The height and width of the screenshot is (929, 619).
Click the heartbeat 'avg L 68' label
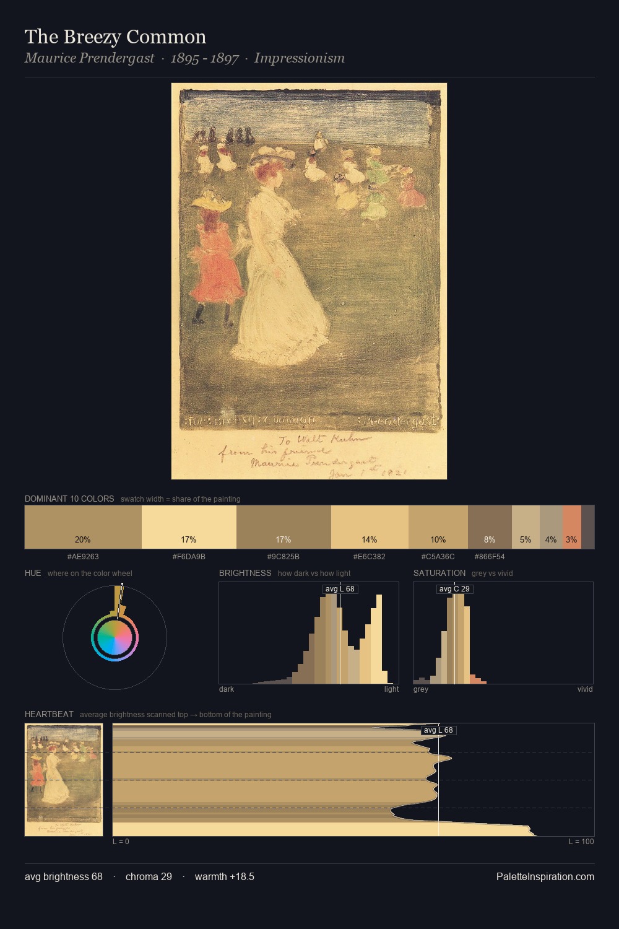[438, 730]
